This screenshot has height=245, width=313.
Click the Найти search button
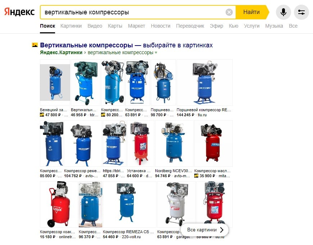click(251, 12)
